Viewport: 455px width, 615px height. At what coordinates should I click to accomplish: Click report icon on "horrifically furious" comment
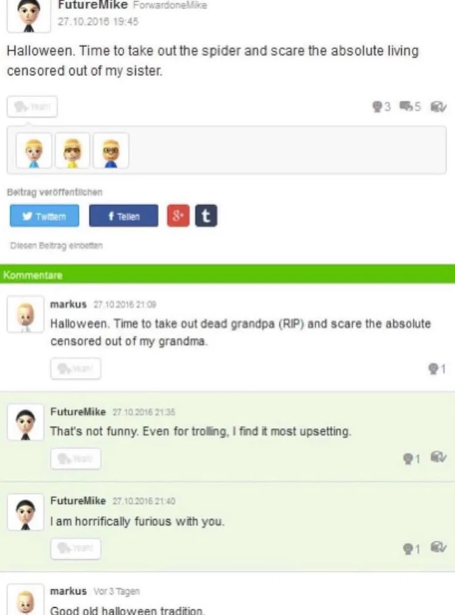tap(438, 548)
